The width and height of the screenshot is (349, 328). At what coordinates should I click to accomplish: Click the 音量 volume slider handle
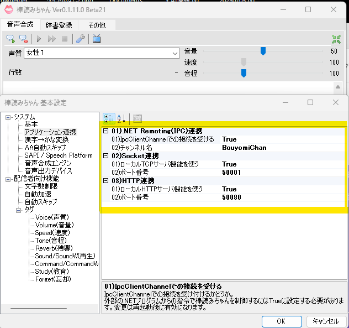[263, 51]
